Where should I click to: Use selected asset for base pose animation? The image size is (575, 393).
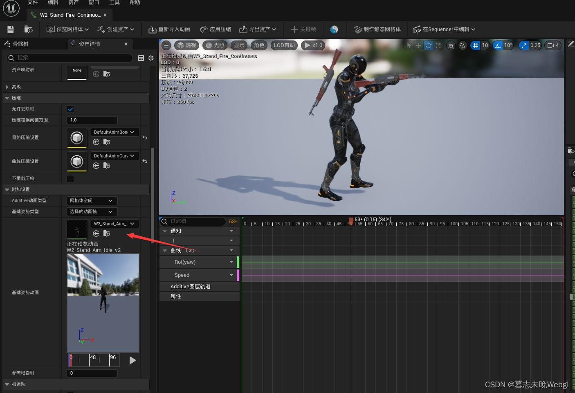click(x=96, y=234)
